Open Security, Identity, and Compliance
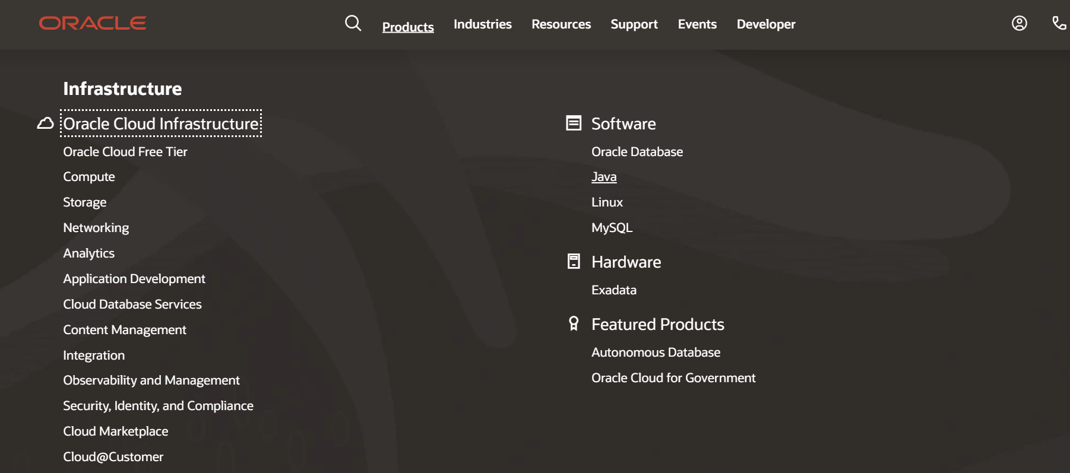The image size is (1070, 473). click(159, 406)
